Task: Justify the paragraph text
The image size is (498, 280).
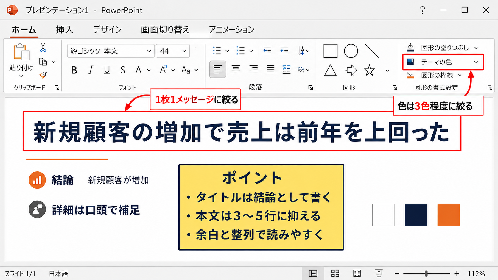Action: 270,70
